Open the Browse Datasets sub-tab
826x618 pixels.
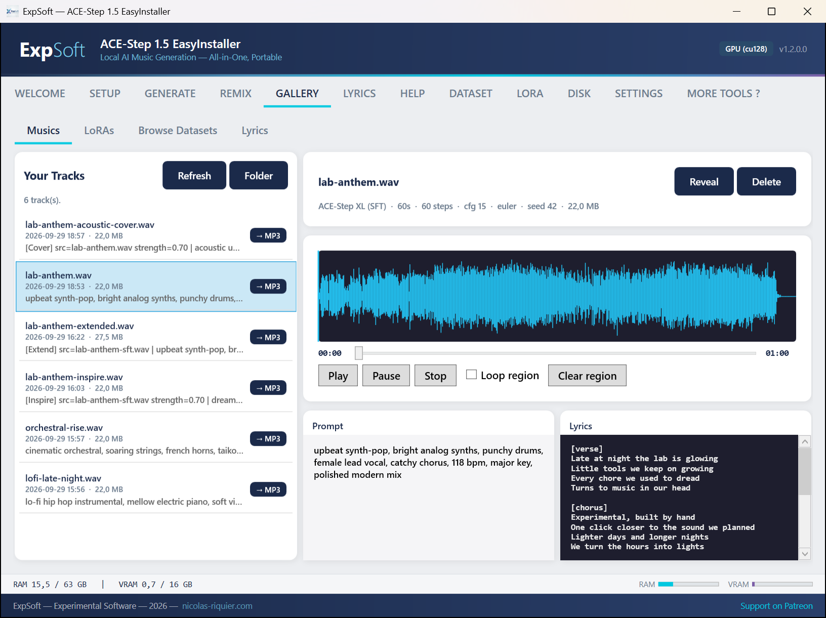coord(178,131)
